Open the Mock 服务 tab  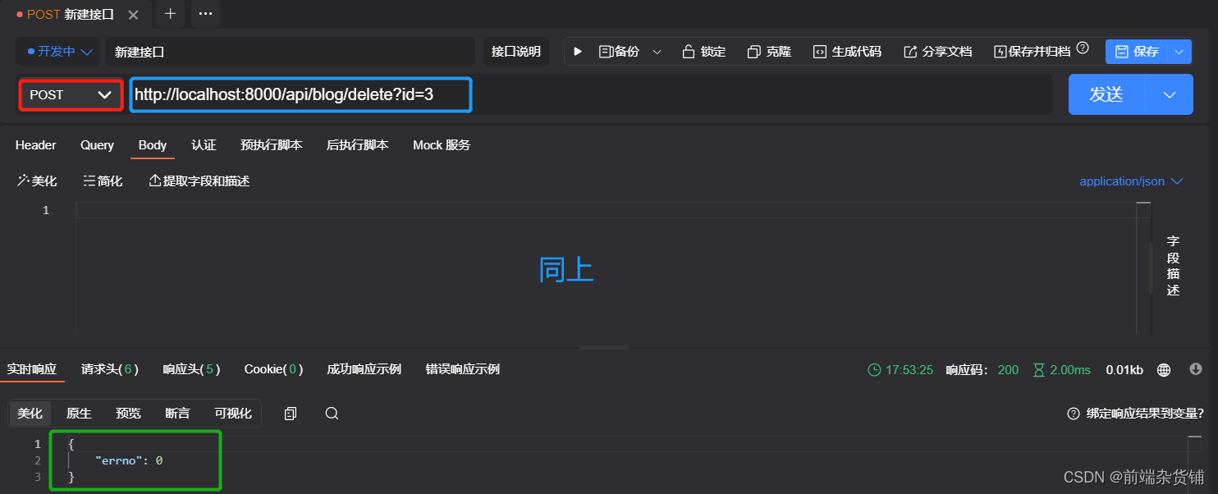[441, 144]
